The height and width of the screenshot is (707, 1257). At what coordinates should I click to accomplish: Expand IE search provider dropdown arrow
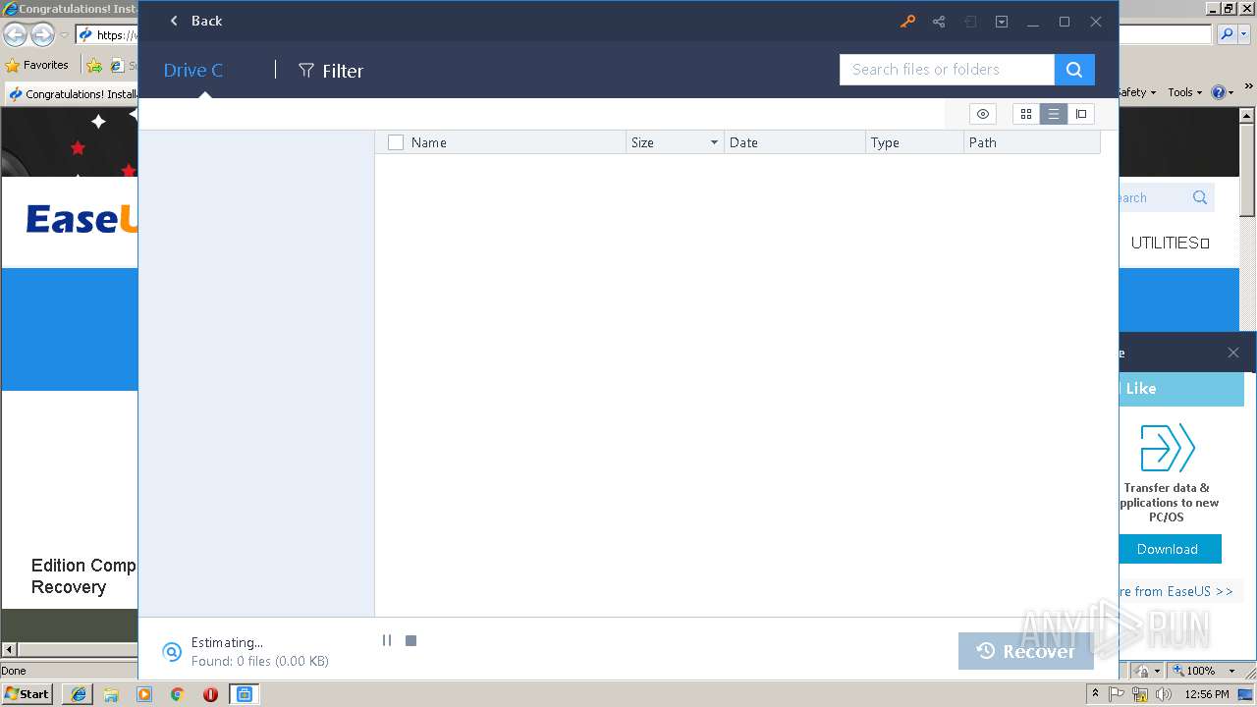pyautogui.click(x=1245, y=34)
